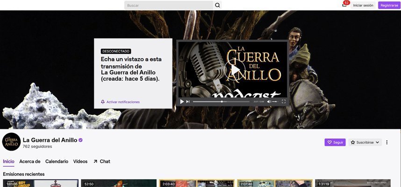Click Activar notificaciones link
Viewport: 401px width, 187px height.
123,102
